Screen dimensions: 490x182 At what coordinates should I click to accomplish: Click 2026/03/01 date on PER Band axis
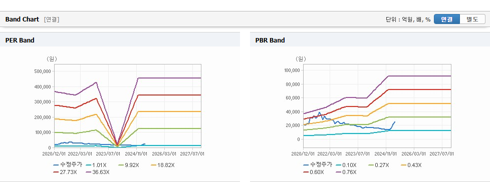pyautogui.click(x=164, y=153)
